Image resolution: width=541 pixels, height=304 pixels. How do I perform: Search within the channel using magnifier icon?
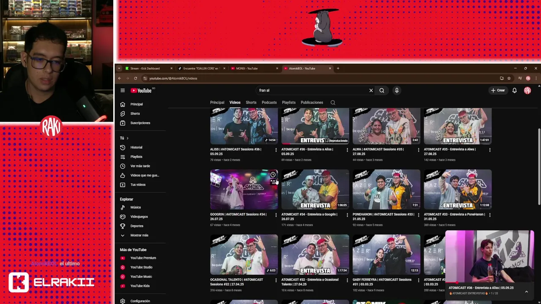tap(333, 103)
